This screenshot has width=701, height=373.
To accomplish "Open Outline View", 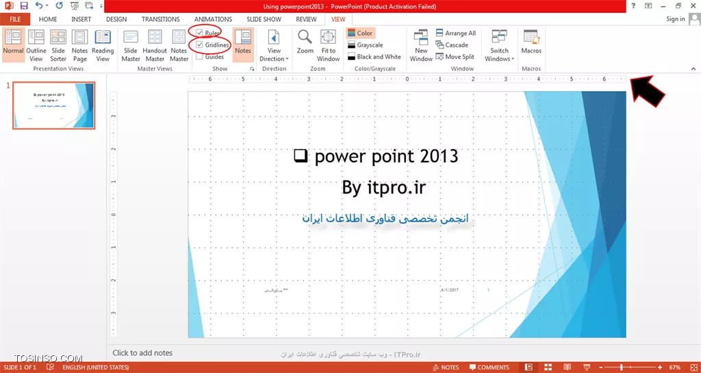I will click(x=36, y=45).
